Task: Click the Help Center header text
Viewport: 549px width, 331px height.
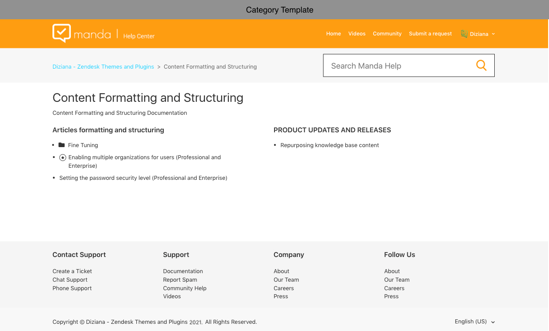Action: [x=139, y=36]
